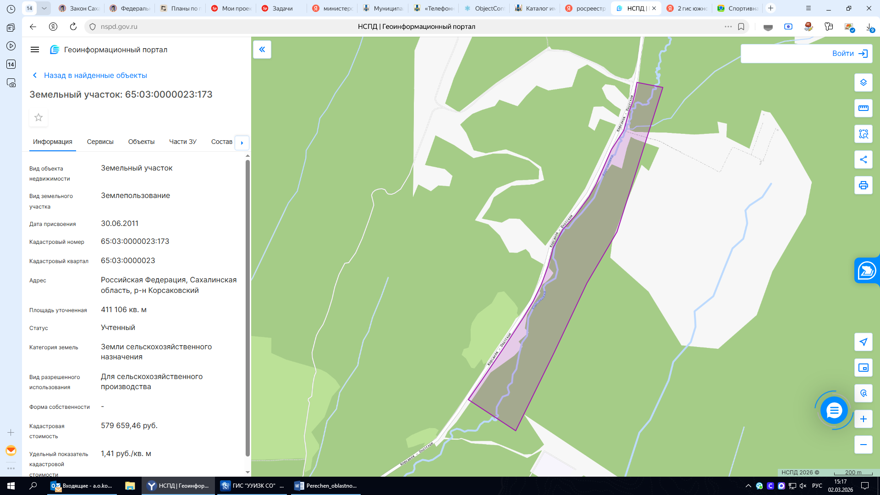Switch to the Части ЗУ tab
The image size is (880, 495).
(x=182, y=142)
